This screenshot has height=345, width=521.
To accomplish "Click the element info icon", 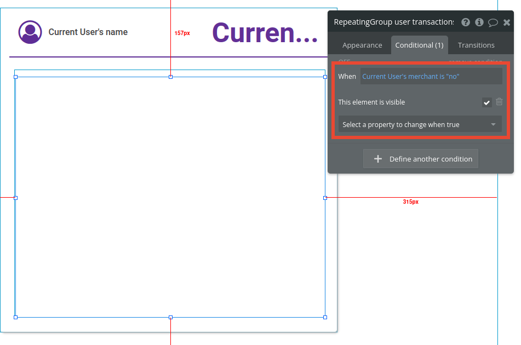I will (x=479, y=22).
